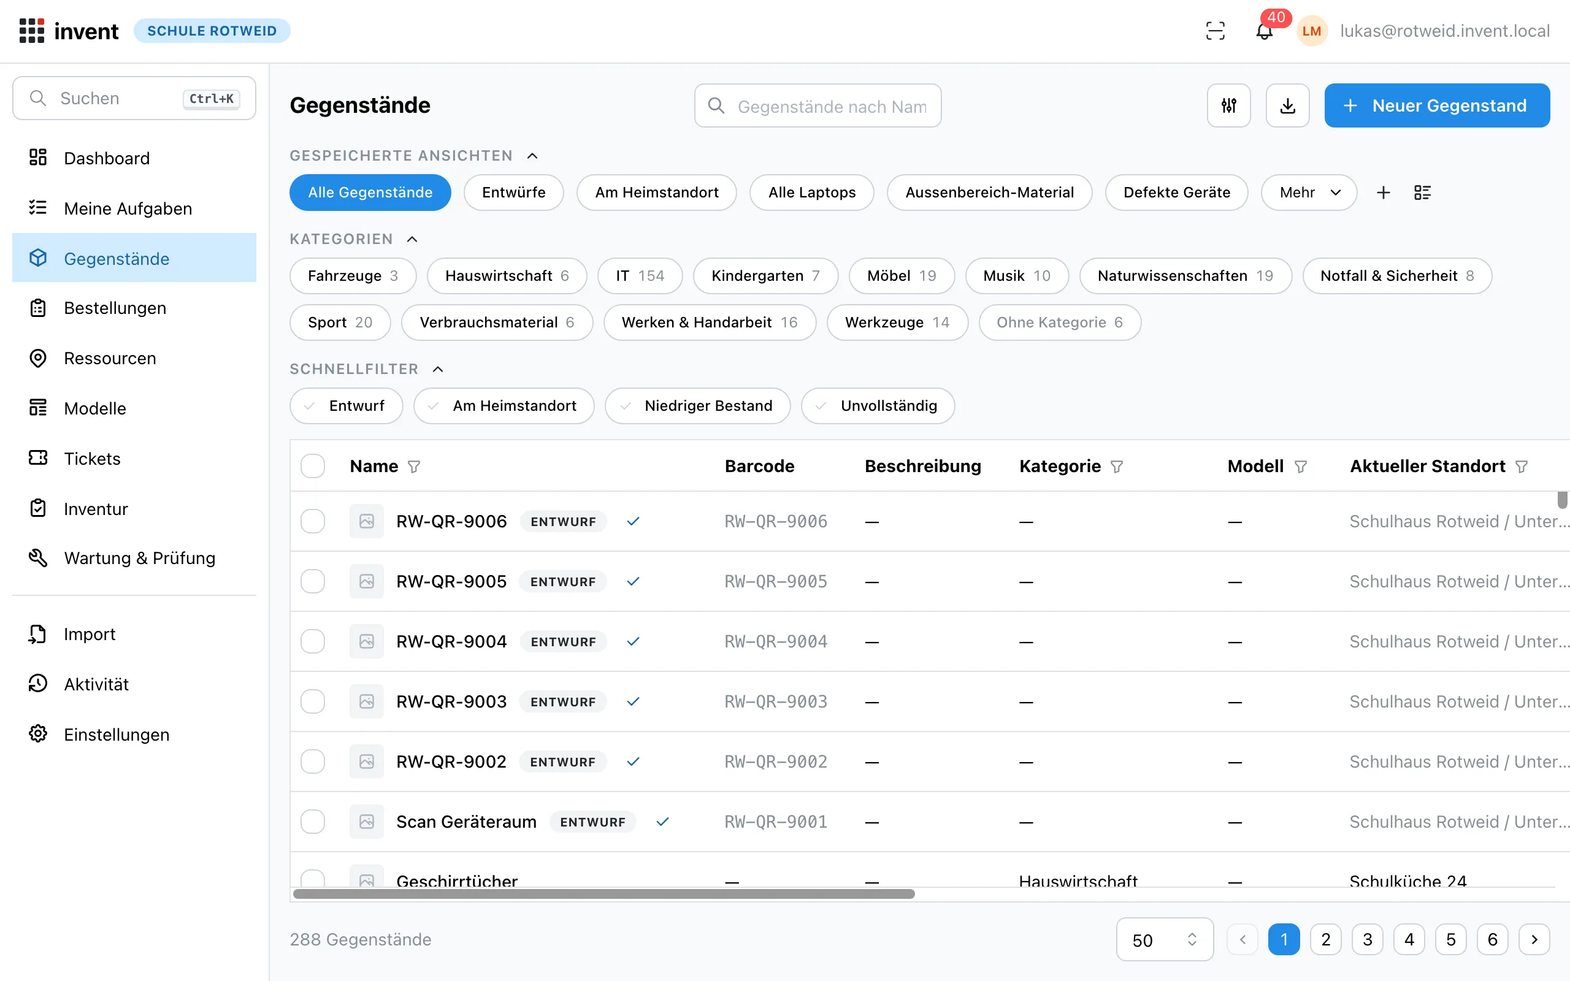Viewport: 1570px width, 981px height.
Task: Switch to Alle Laptops saved view
Action: tap(811, 193)
